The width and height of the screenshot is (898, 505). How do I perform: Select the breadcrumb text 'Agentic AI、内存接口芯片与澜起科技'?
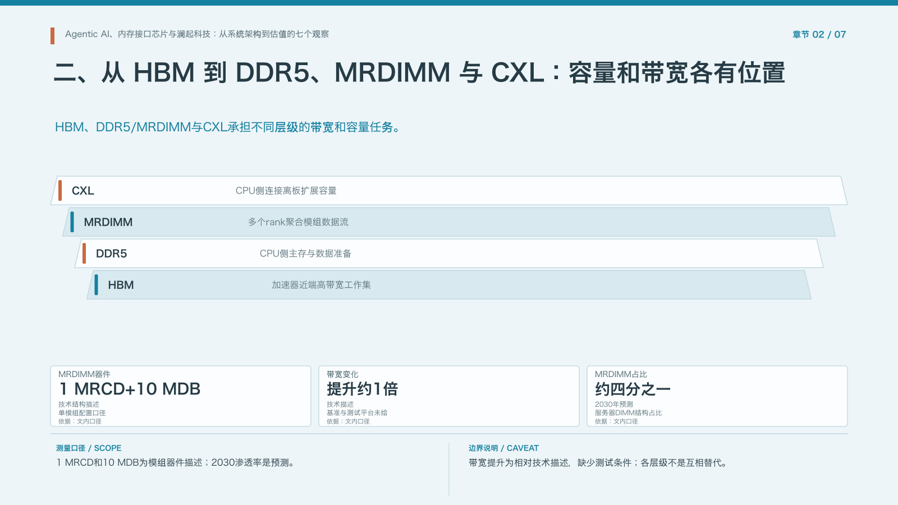pyautogui.click(x=138, y=34)
